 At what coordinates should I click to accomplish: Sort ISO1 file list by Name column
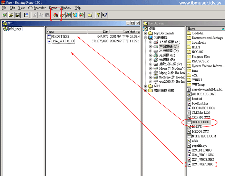pos(66,32)
